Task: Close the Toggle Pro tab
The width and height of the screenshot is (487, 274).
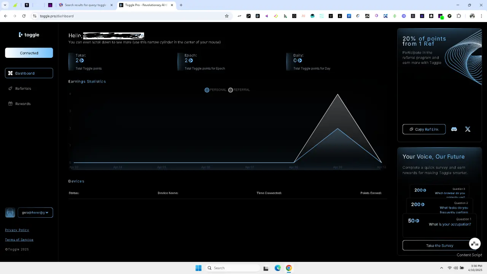Action: [x=172, y=5]
